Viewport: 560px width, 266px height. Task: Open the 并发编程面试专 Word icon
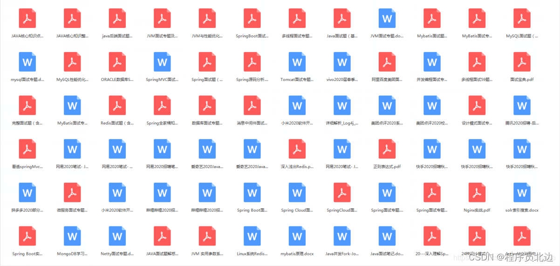(432, 62)
